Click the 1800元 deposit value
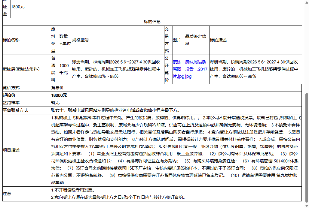 [x=18, y=7]
